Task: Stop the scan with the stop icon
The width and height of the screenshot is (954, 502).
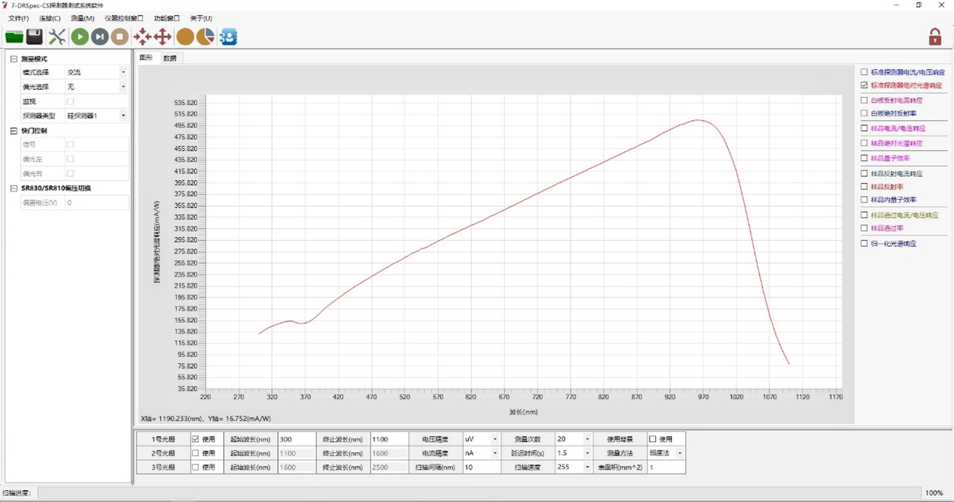Action: [x=120, y=37]
